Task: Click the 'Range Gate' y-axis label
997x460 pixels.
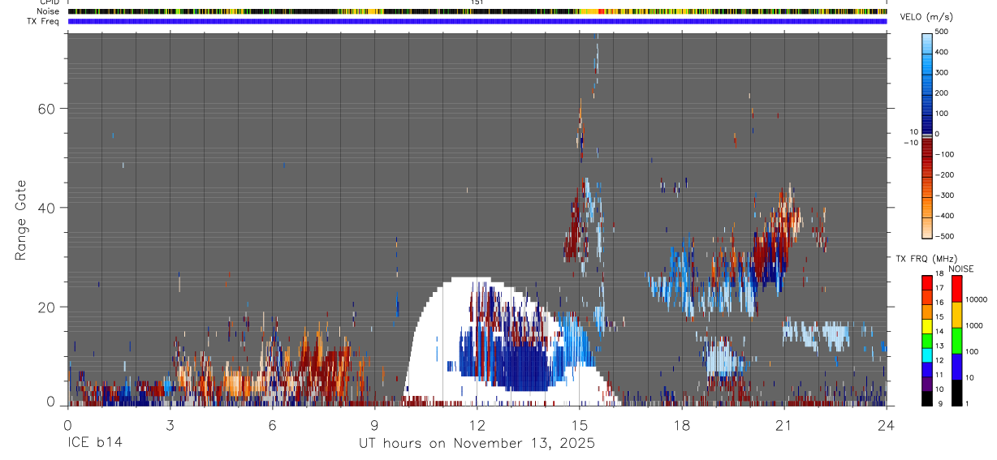Action: (21, 220)
